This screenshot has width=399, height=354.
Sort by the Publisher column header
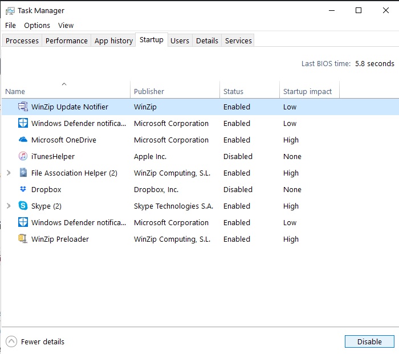pyautogui.click(x=175, y=89)
